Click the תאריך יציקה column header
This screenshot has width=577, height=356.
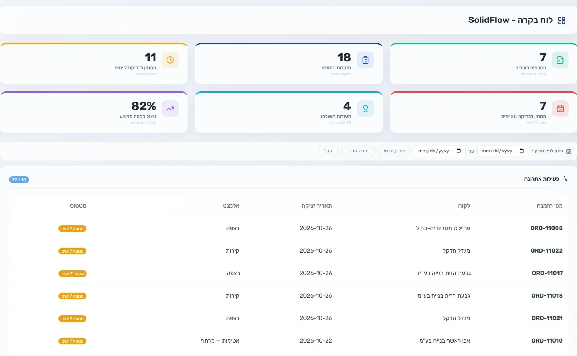(x=316, y=206)
